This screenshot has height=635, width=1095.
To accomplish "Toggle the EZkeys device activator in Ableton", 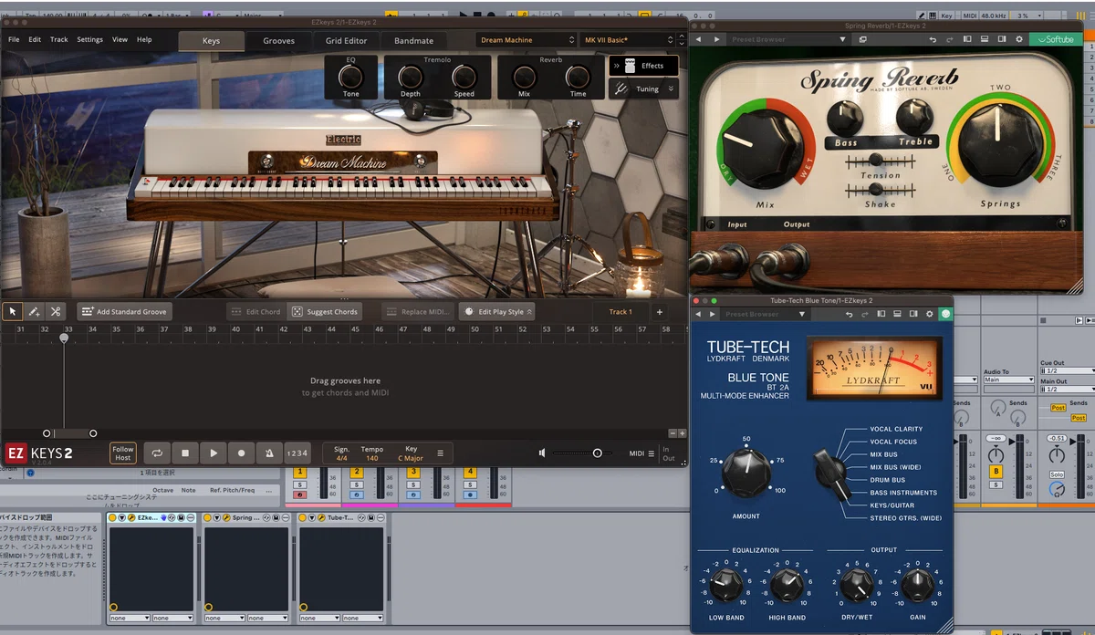I will click(113, 517).
